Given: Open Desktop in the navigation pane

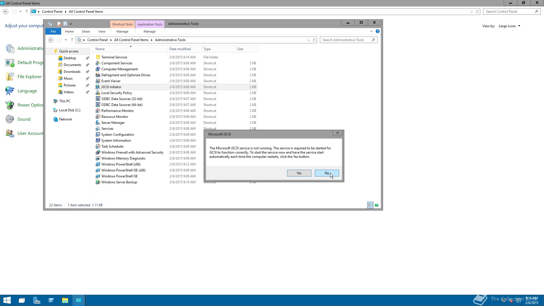Looking at the screenshot, I should pos(70,58).
